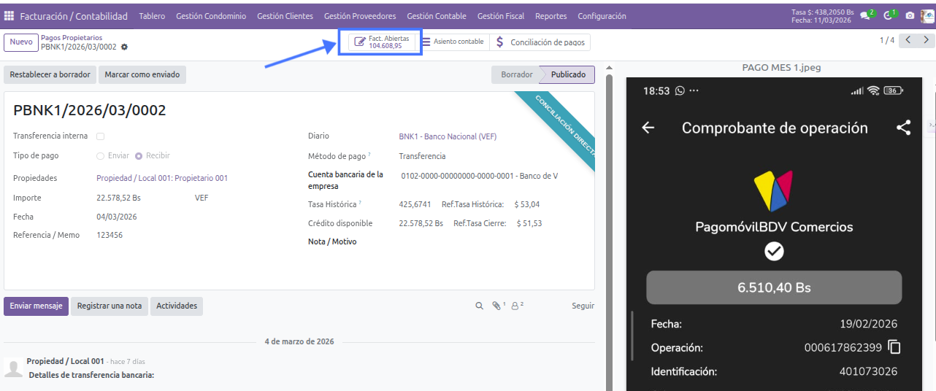The image size is (936, 391).
Task: Click the gear icon beside PBNK1/2026/03/0002
Action: click(124, 47)
